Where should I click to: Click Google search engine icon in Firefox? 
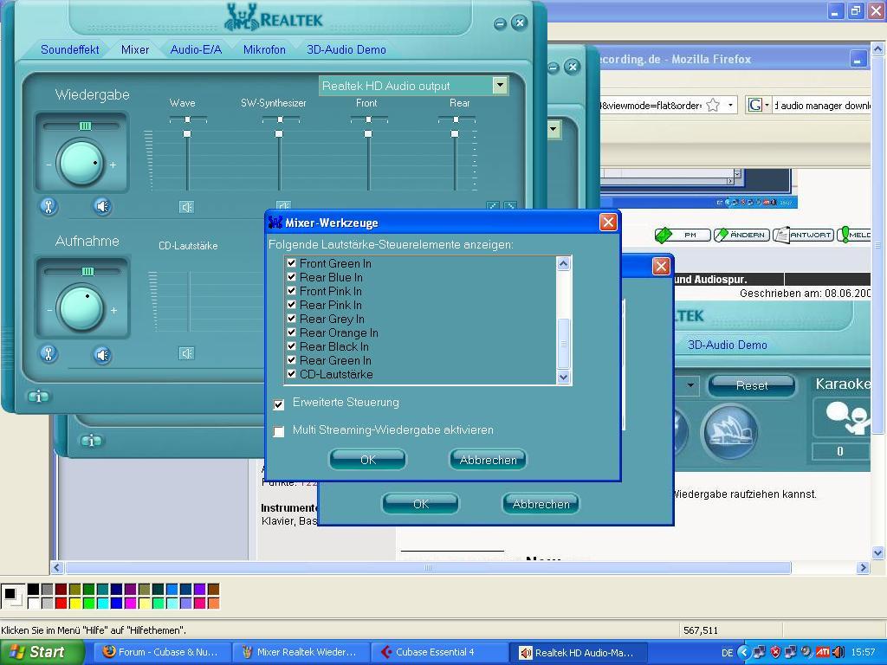tap(754, 105)
